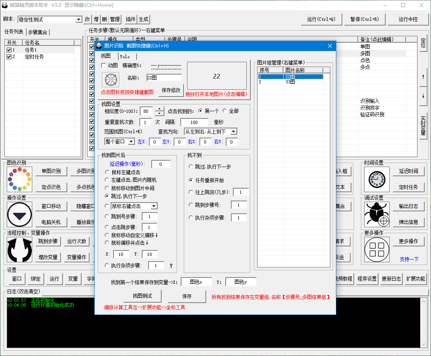The width and height of the screenshot is (431, 356).
Task: Click the four-squares more operations icon
Action: click(376, 249)
